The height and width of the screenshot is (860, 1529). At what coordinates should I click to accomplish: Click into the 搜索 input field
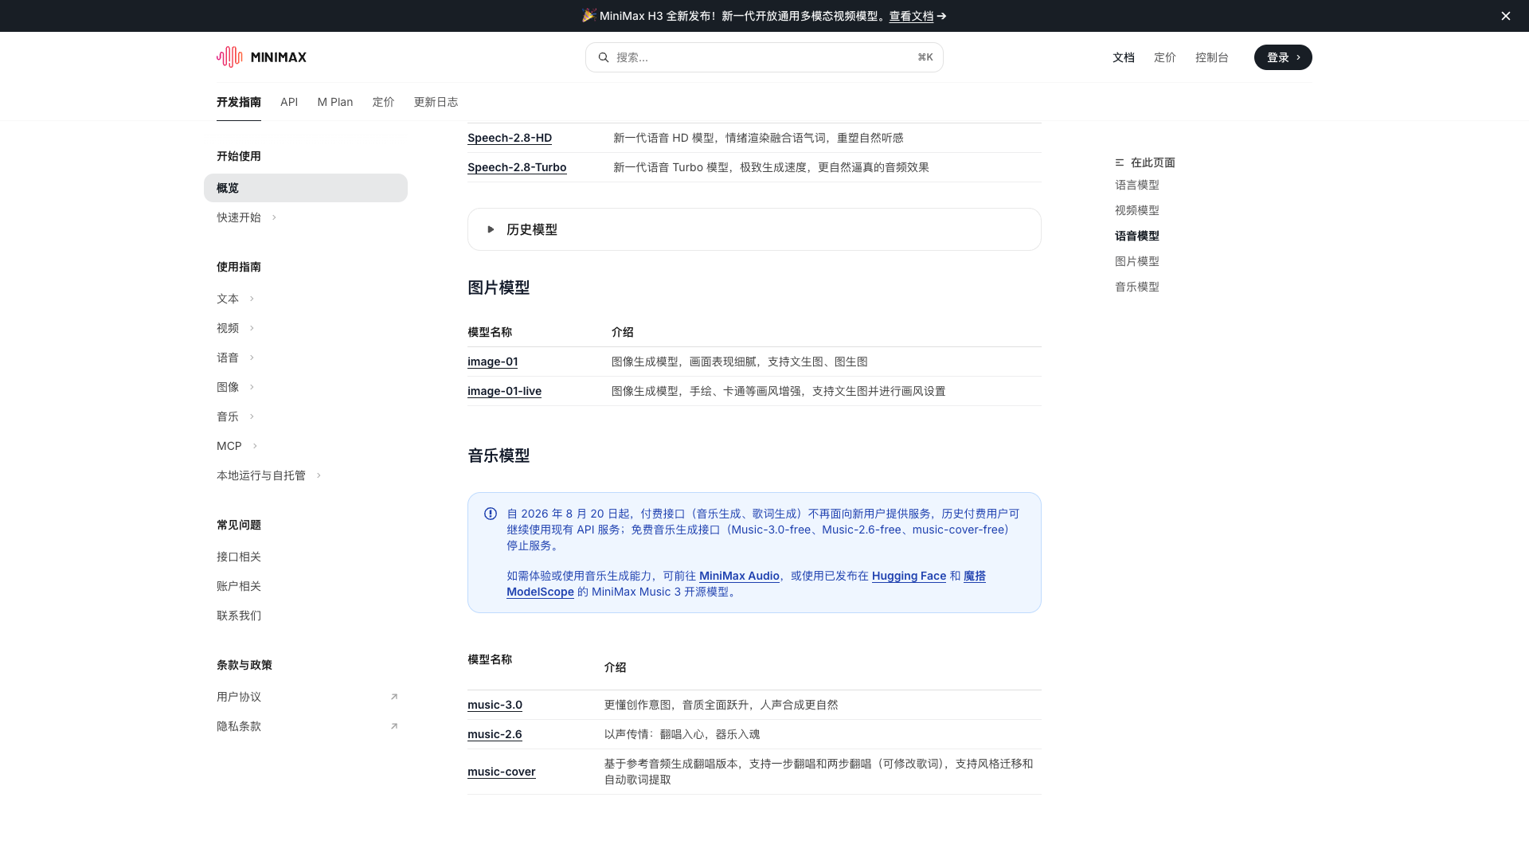pyautogui.click(x=764, y=57)
